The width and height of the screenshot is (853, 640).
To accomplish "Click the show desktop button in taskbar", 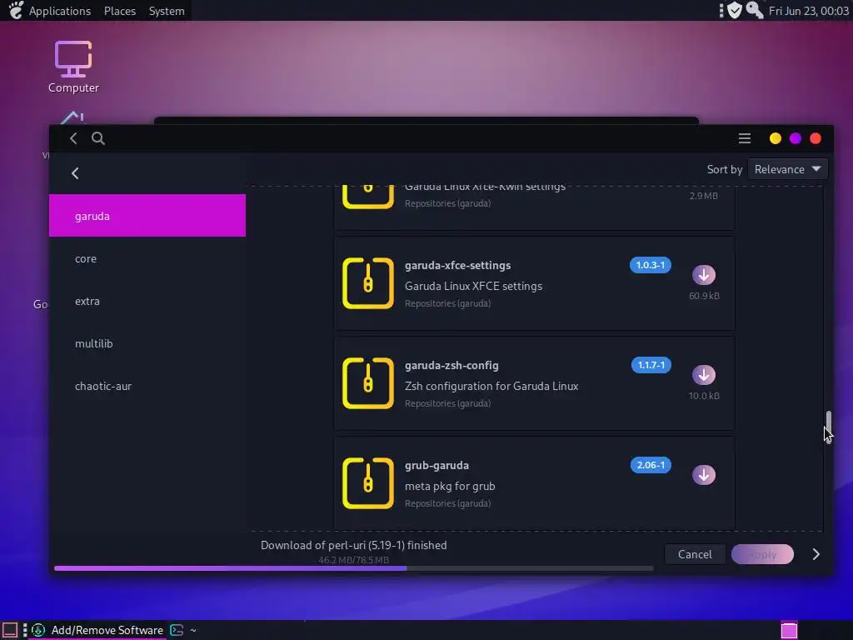I will 10,630.
